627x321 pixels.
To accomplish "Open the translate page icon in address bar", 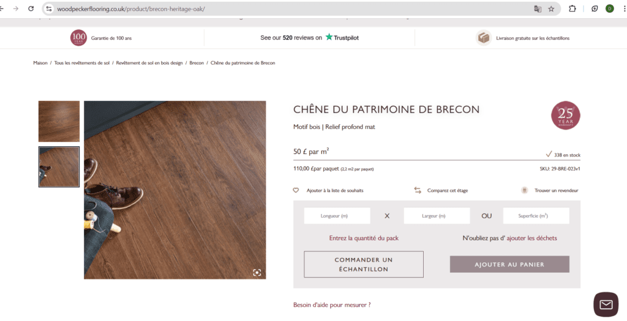I will pos(538,9).
